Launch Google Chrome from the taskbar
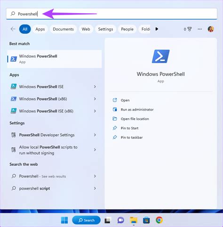Screen dimensions: 223x227 click(159, 220)
